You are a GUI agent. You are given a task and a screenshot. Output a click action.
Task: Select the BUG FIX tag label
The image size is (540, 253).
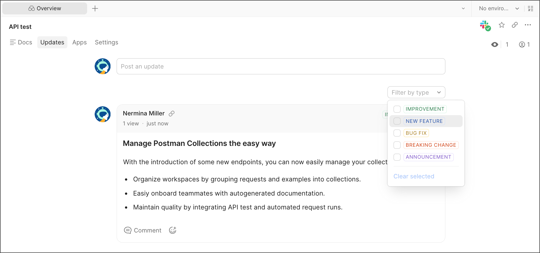(416, 133)
